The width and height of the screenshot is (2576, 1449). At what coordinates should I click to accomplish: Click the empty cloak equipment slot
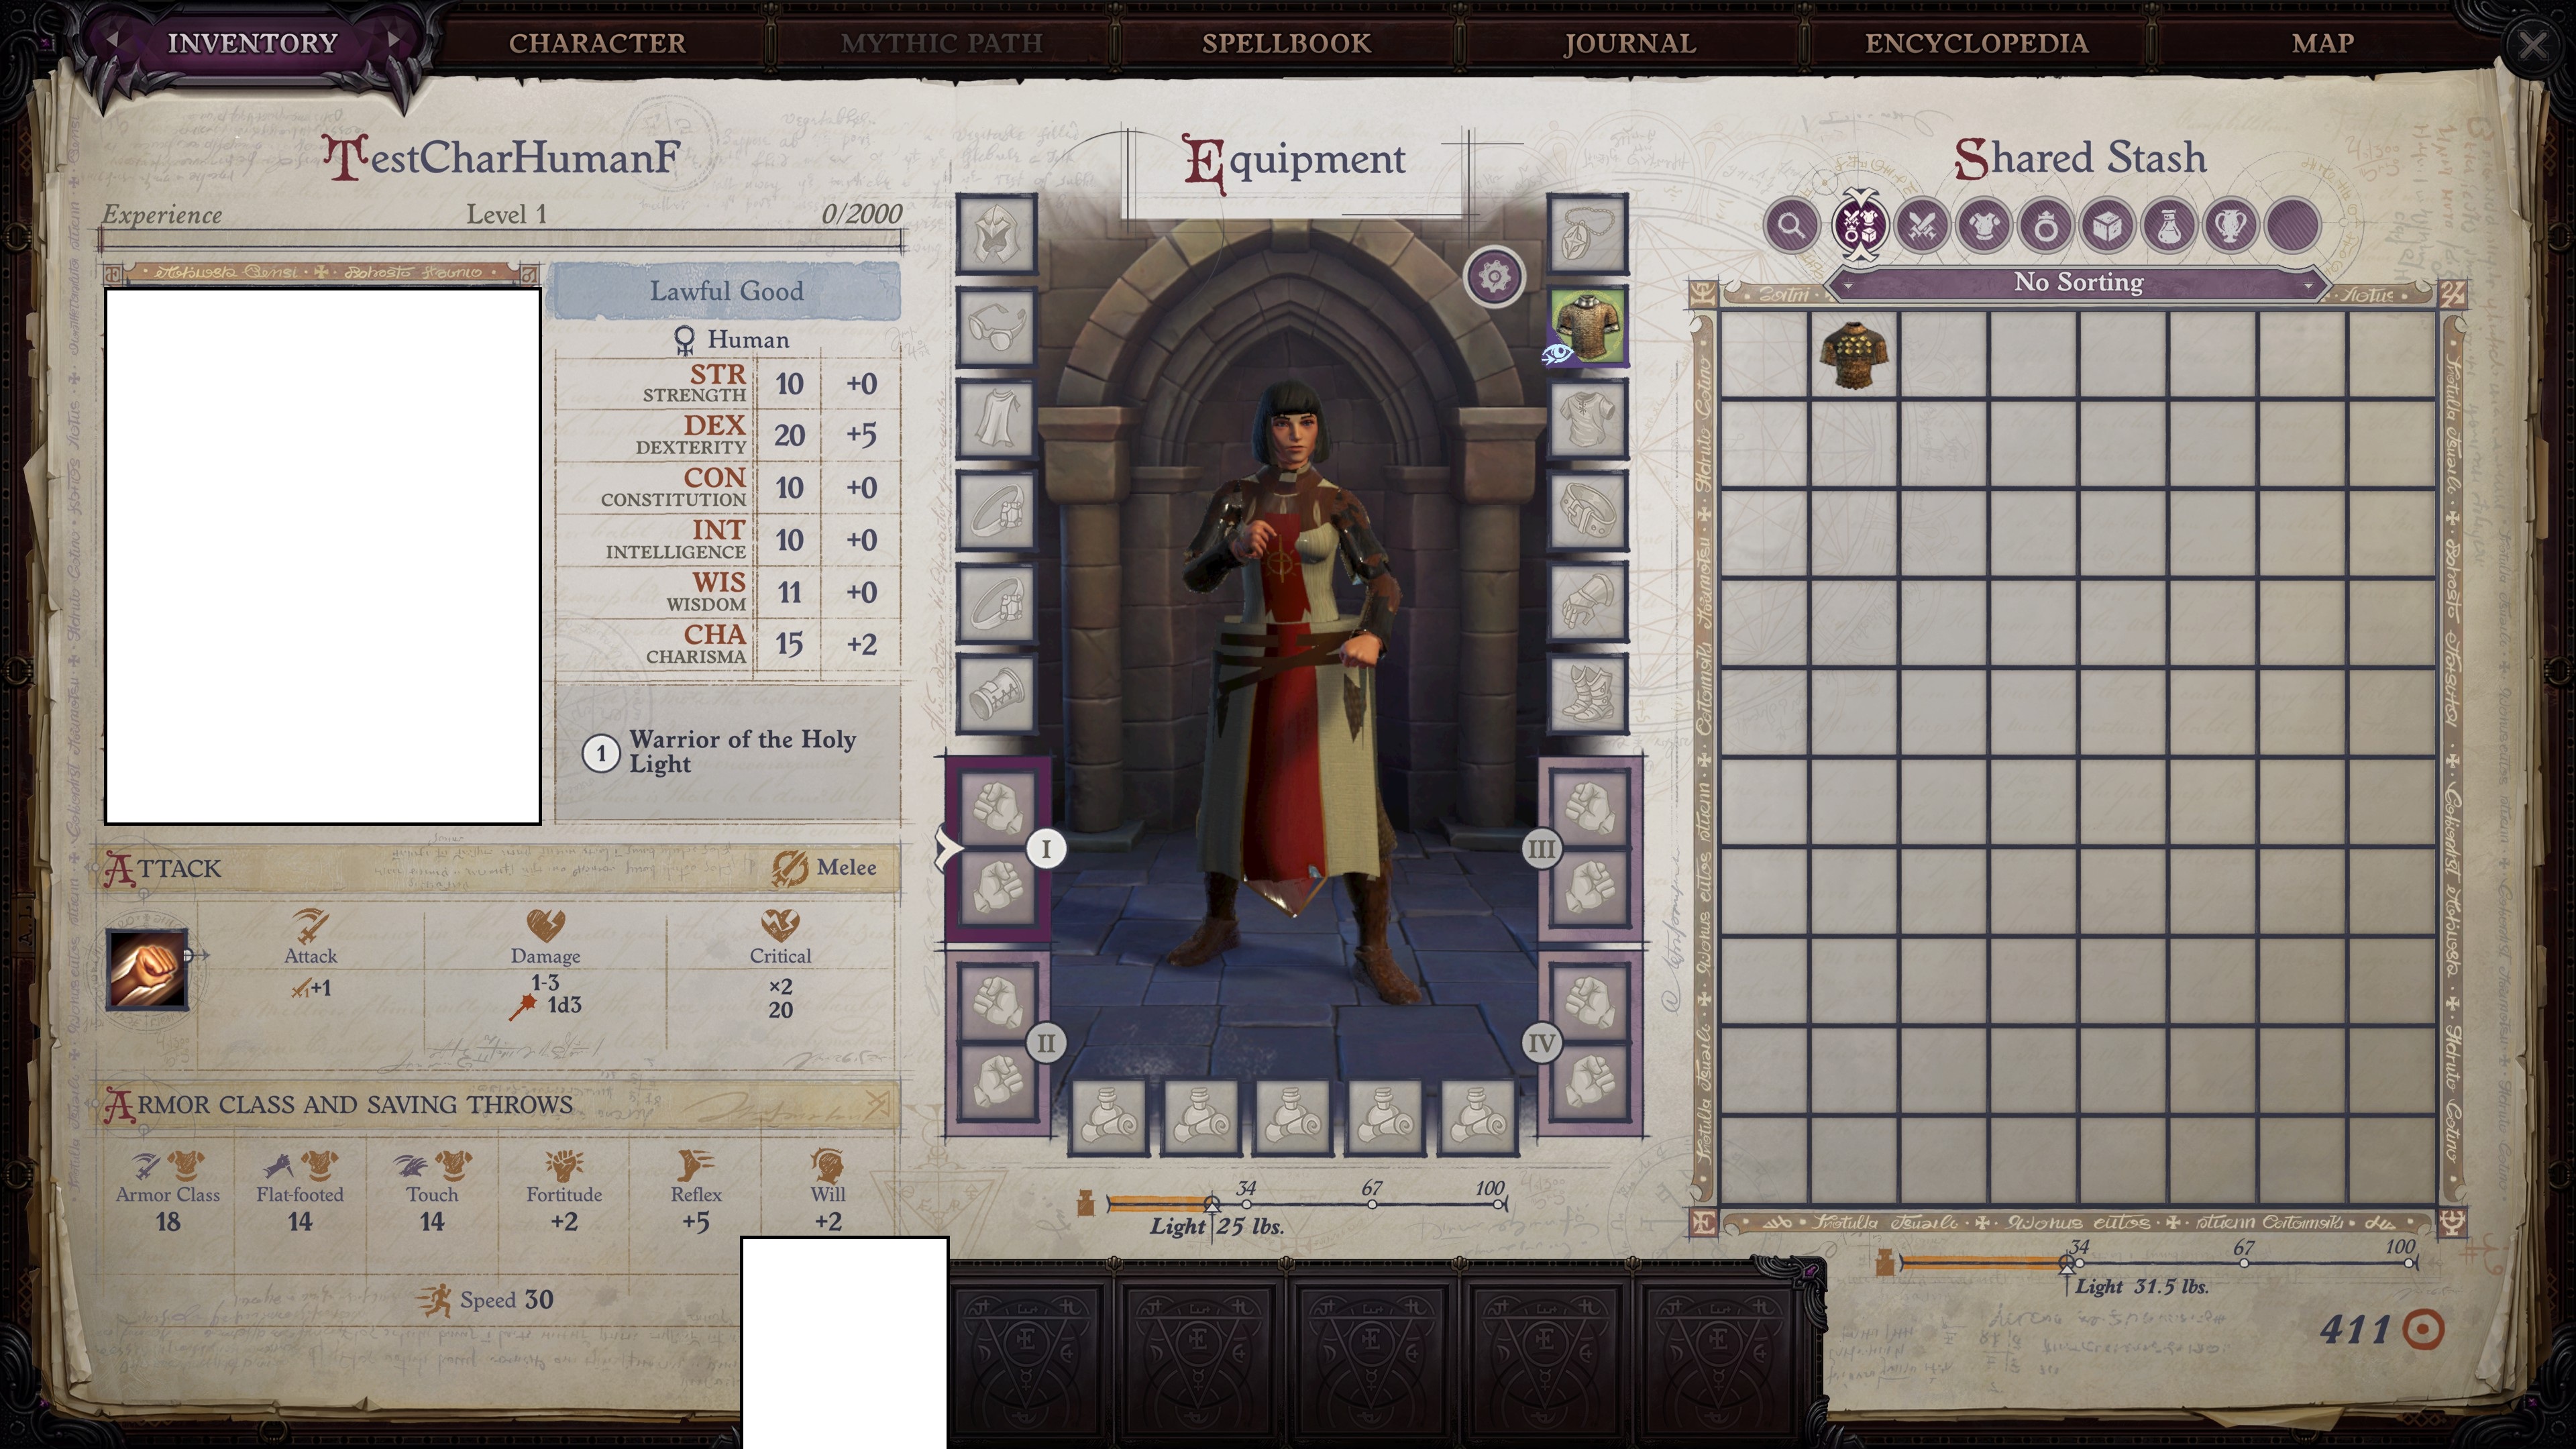point(996,419)
